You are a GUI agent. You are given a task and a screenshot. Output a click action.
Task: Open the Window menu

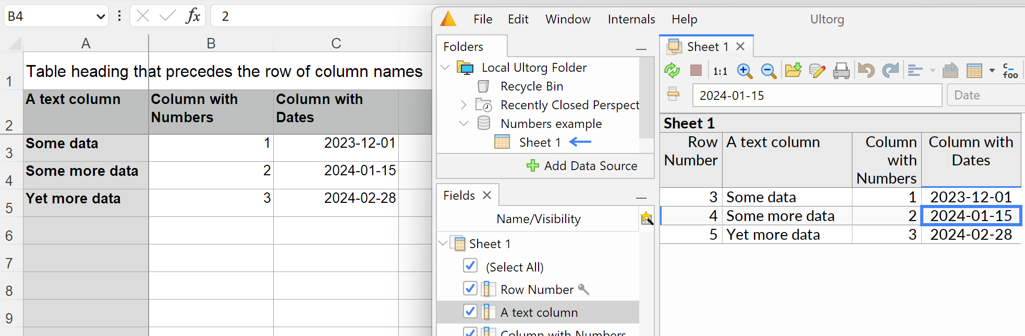[x=568, y=19]
